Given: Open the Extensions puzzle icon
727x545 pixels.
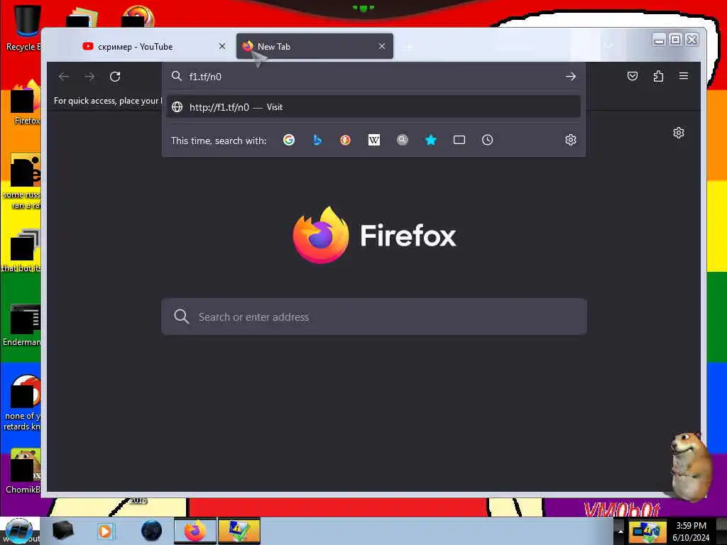Looking at the screenshot, I should (658, 76).
